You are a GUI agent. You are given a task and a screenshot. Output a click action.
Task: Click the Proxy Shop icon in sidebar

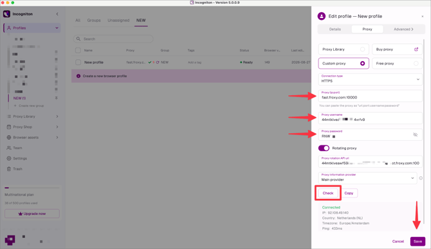(x=9, y=127)
